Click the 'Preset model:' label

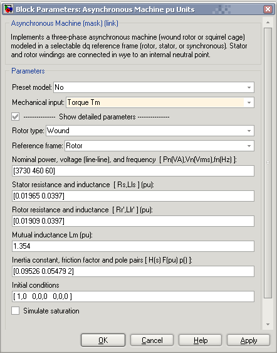[32, 87]
